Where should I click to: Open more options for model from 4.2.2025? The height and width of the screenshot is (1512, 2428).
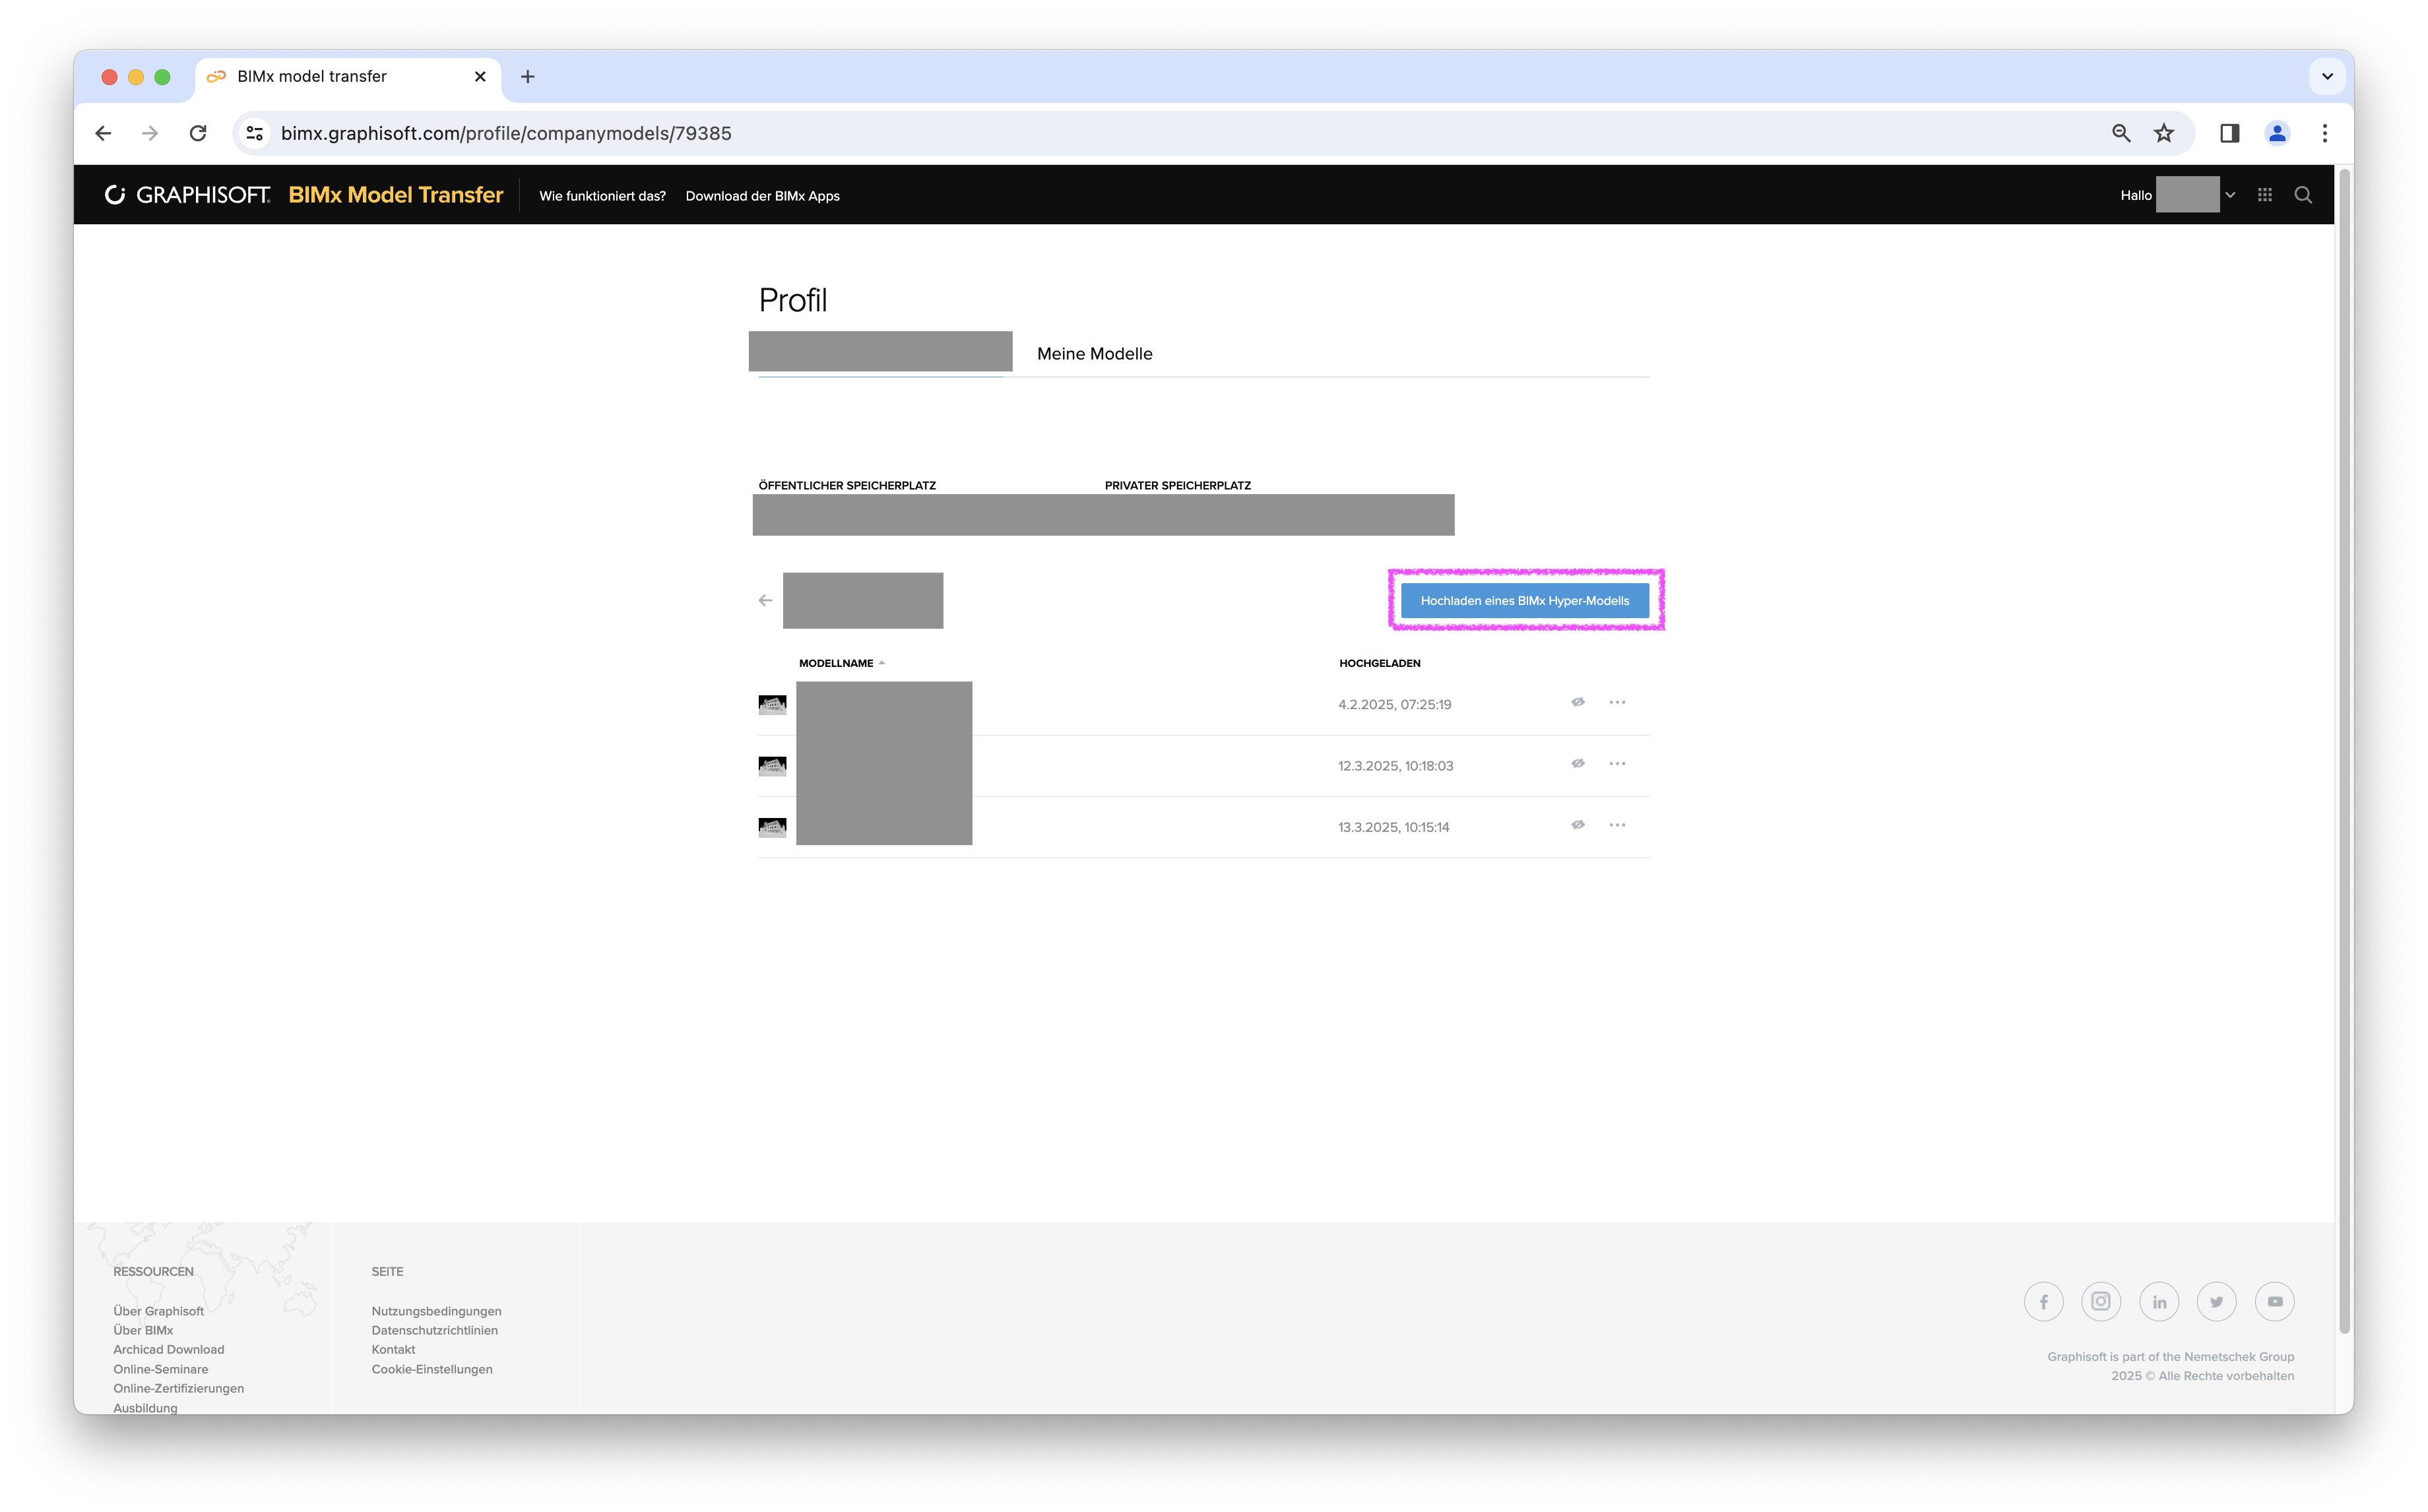coord(1617,702)
